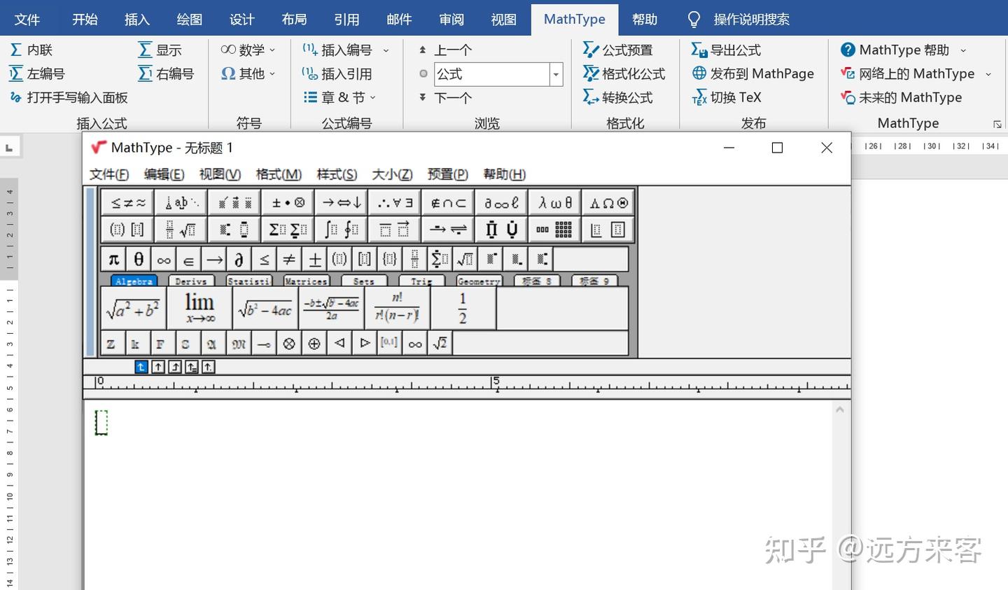Open the summation templates palette

(x=287, y=229)
